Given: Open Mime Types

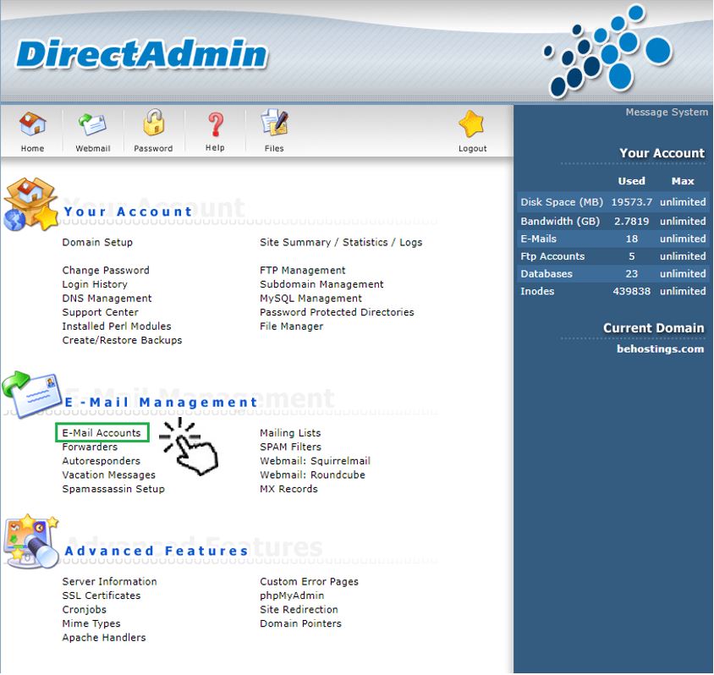Looking at the screenshot, I should (x=91, y=624).
